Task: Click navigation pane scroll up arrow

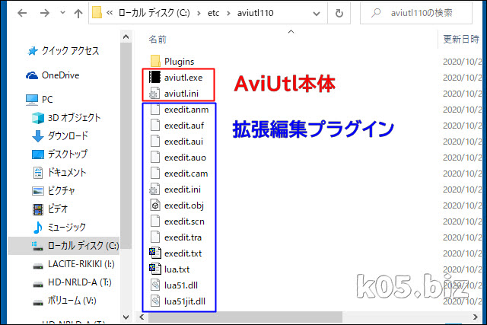Action: tap(126, 37)
